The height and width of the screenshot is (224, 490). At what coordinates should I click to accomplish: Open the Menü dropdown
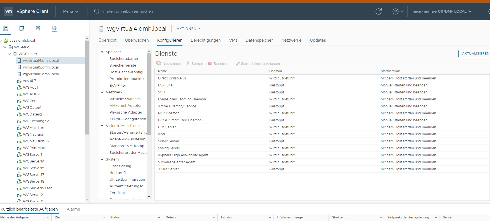click(x=71, y=11)
